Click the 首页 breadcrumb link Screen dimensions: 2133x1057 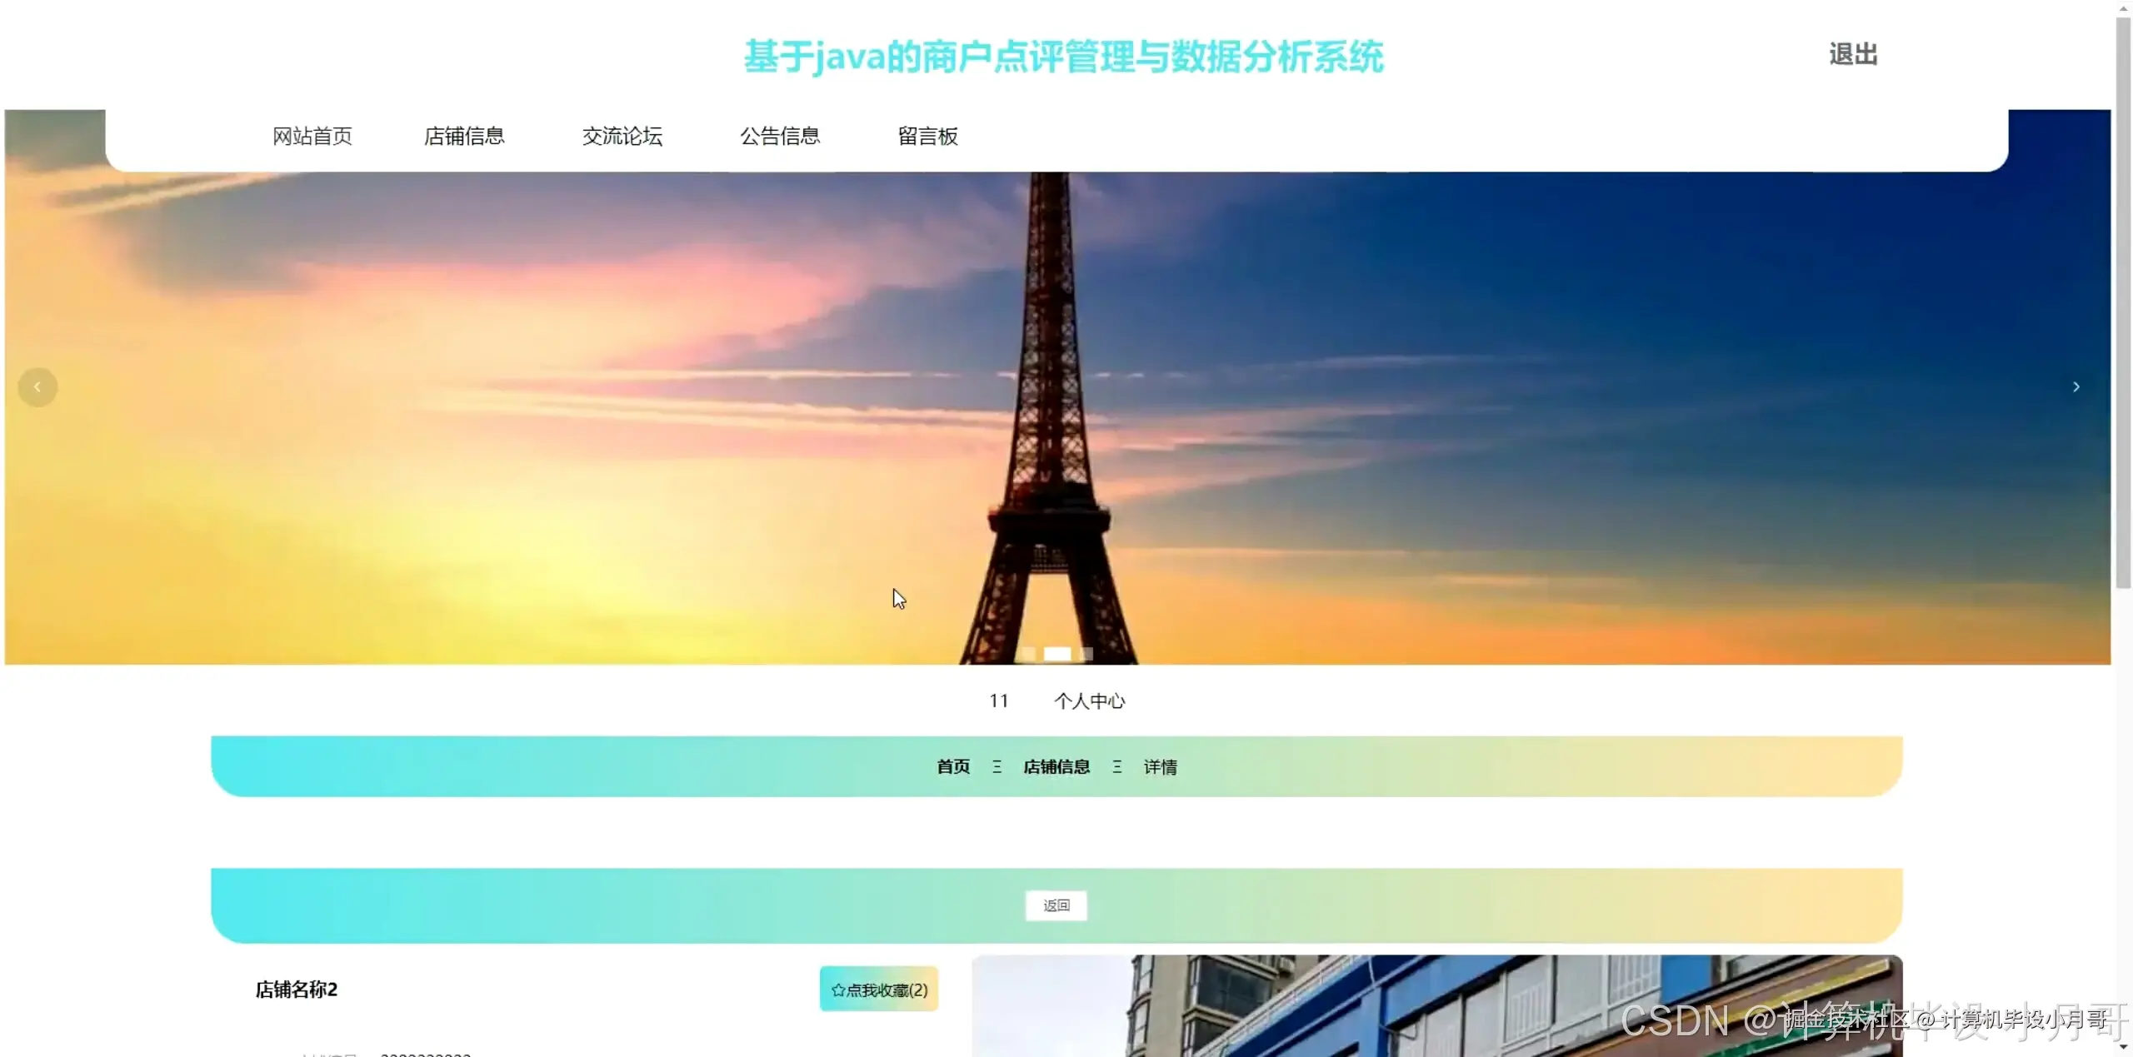[x=953, y=767]
